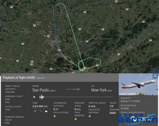This screenshot has height=126, width=159.
Task: Click the True Airspeed lock icon
Action: tap(76, 119)
